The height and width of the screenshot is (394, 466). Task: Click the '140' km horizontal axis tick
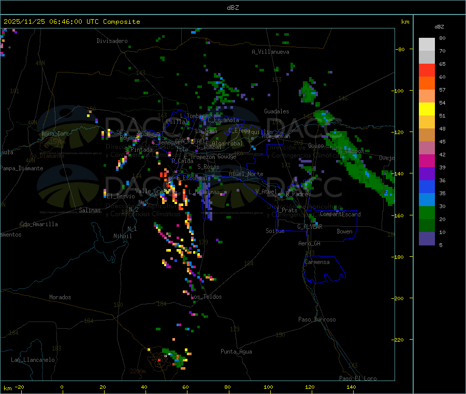click(351, 387)
